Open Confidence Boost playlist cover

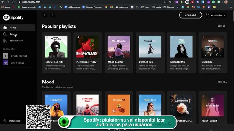(87, 106)
